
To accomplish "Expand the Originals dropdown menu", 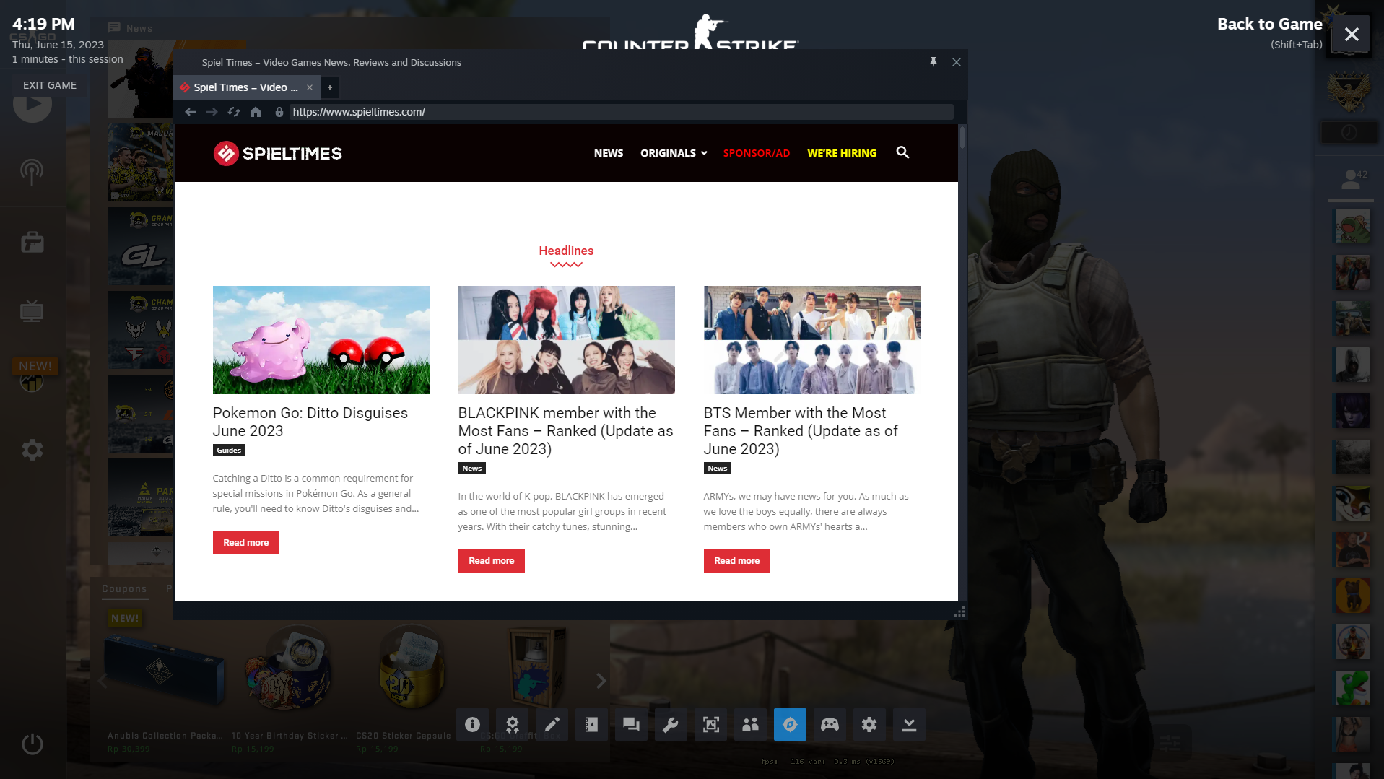I will [674, 153].
